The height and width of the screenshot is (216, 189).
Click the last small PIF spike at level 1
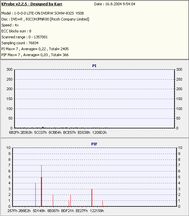(x=102, y=203)
